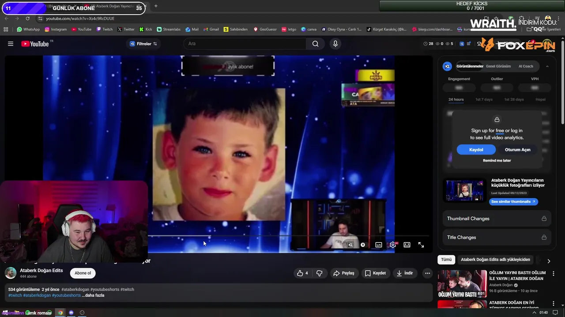Open more actions menu next to İndir
Viewport: 565px width, 317px height.
coord(427,273)
